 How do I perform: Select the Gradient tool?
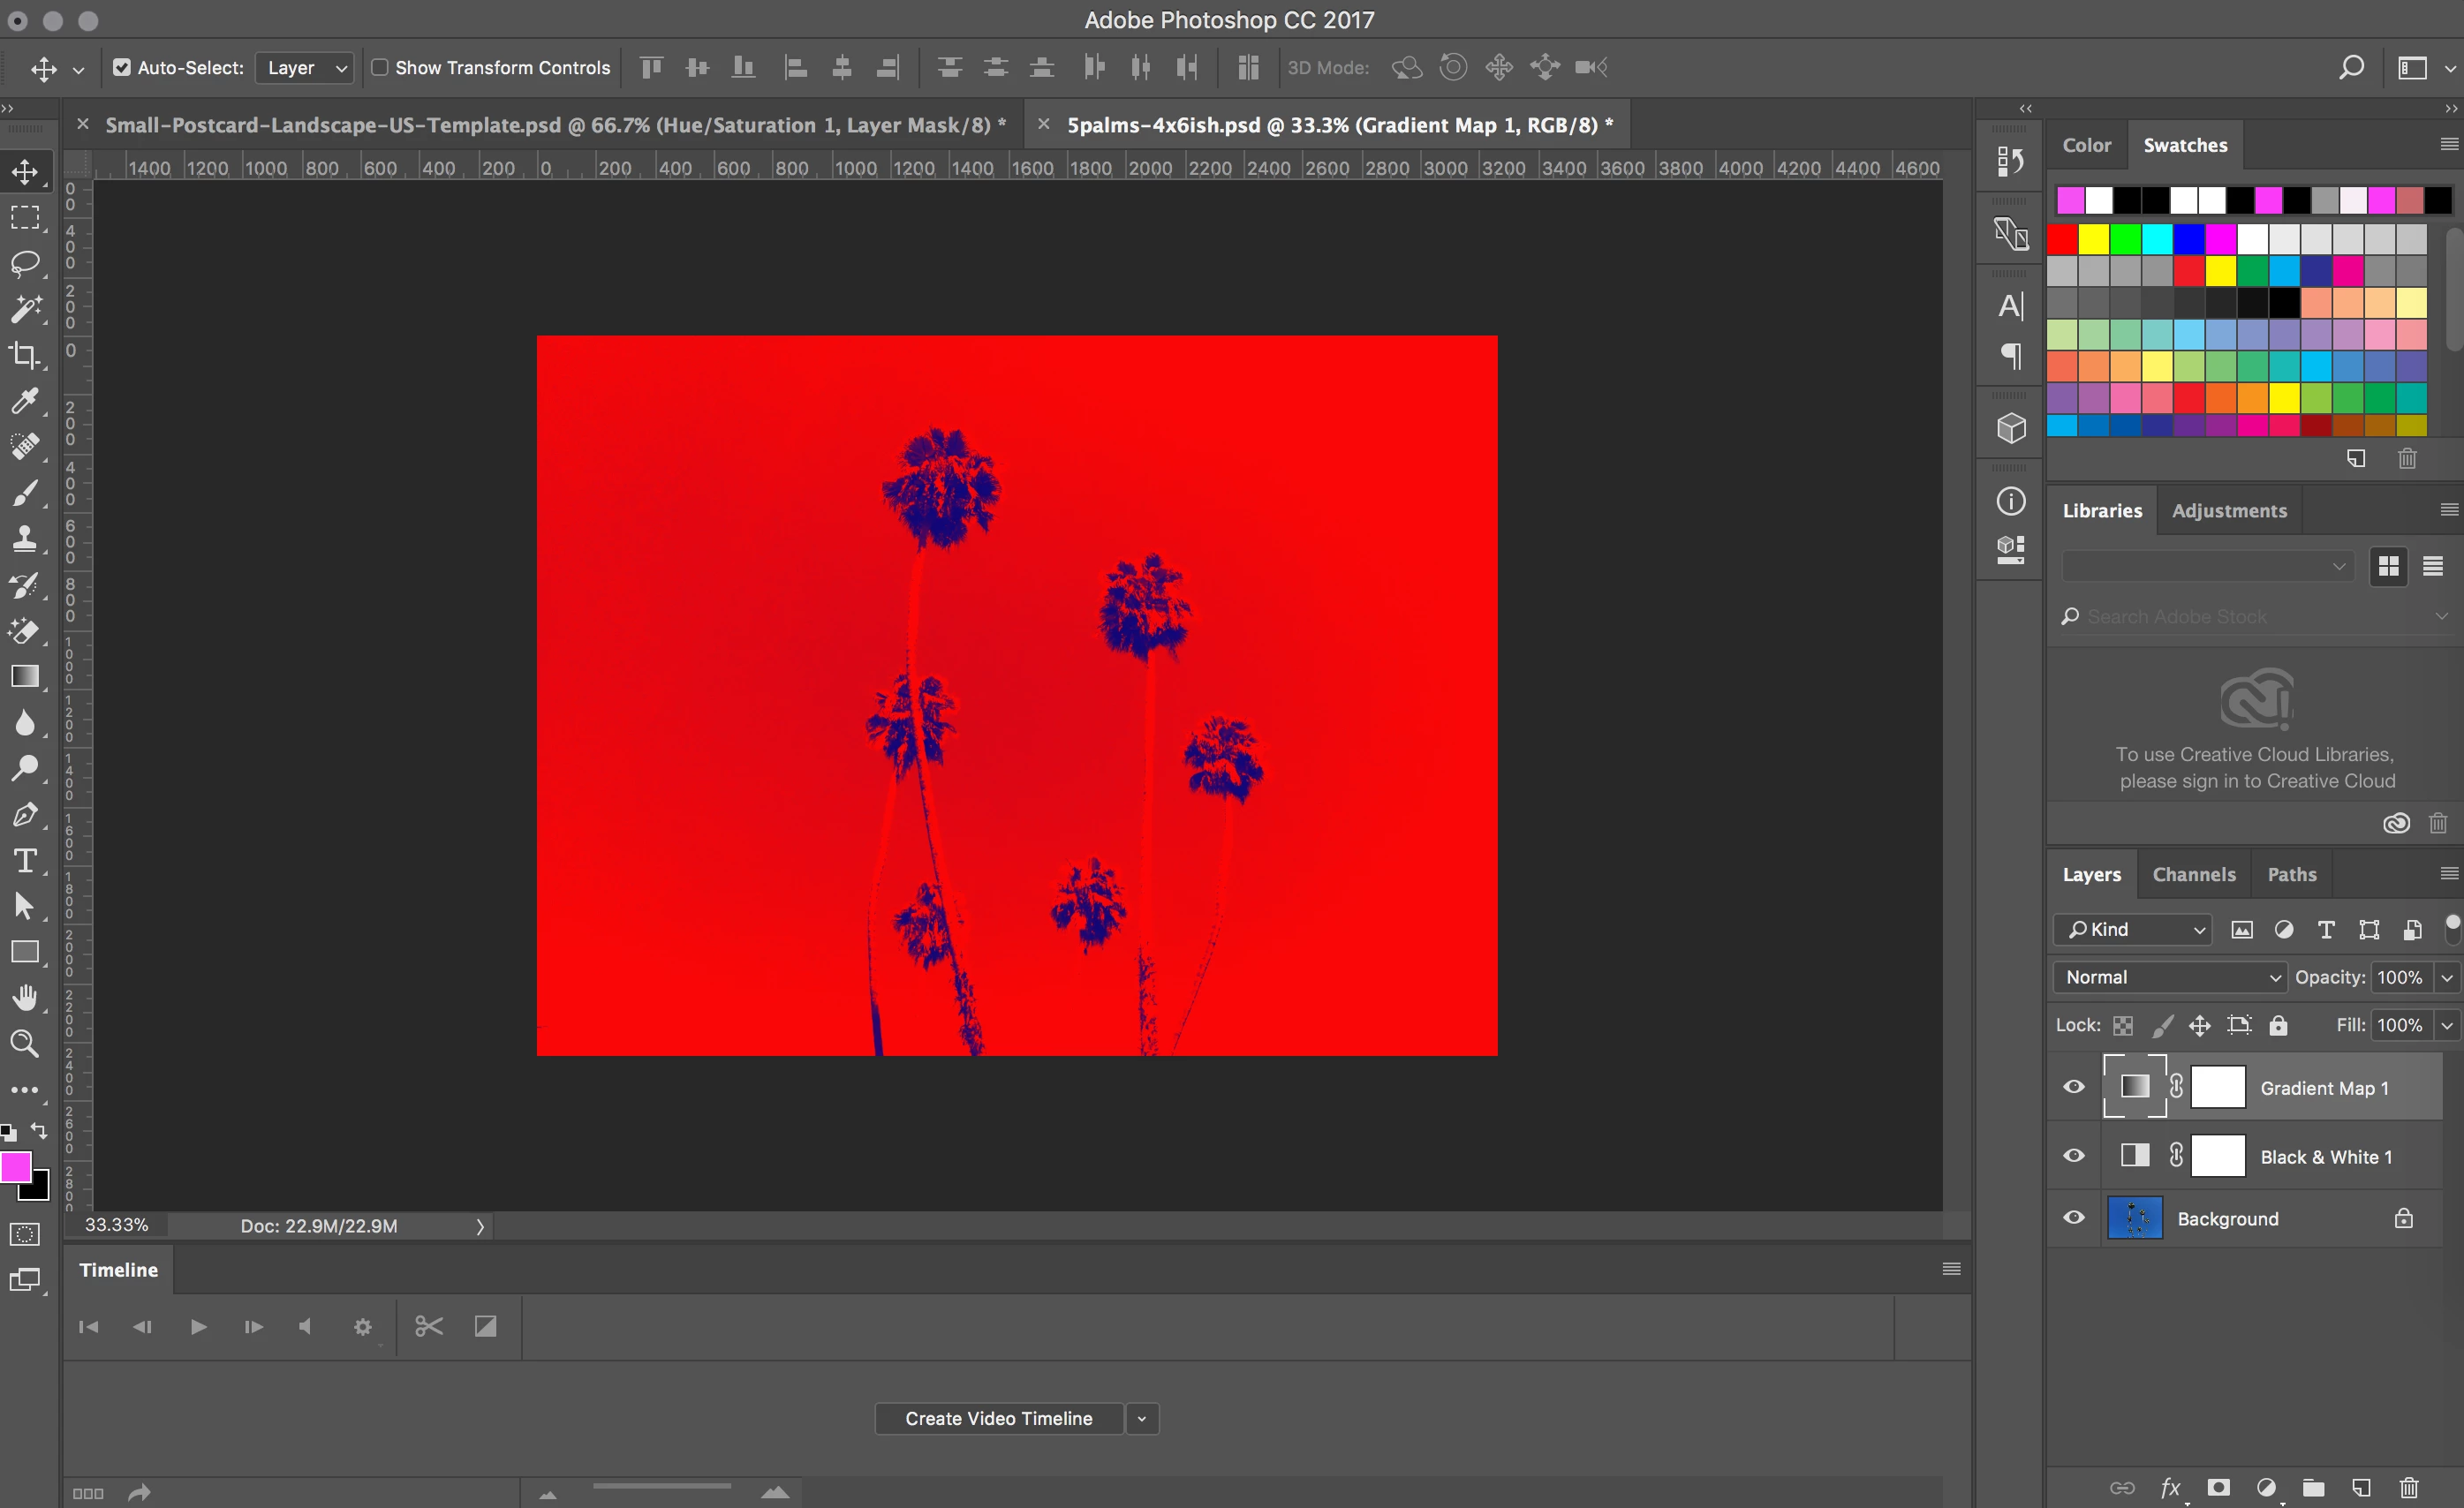pos(25,677)
